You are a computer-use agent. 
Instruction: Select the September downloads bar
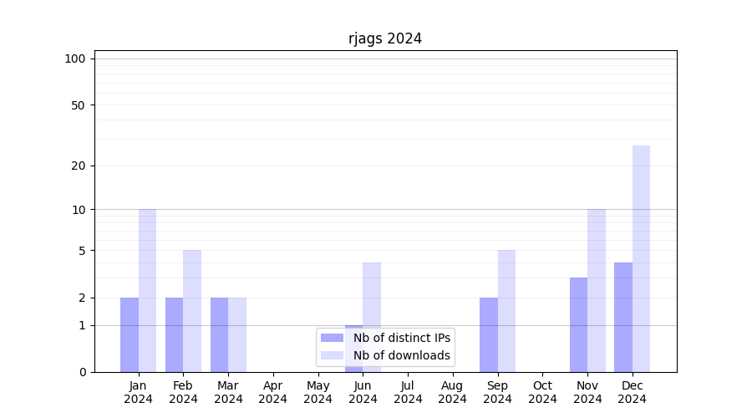(506, 310)
